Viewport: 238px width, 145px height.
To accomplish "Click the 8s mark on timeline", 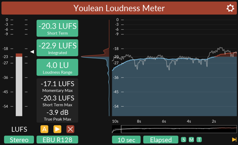I will [x=139, y=121].
